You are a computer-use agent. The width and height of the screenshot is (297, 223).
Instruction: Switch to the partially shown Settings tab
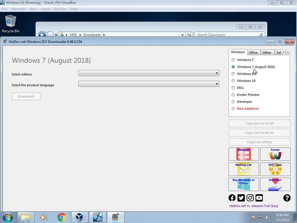tap(278, 53)
